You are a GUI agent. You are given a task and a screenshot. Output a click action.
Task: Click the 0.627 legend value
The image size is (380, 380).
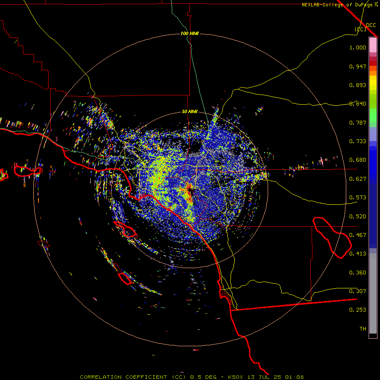(x=358, y=179)
